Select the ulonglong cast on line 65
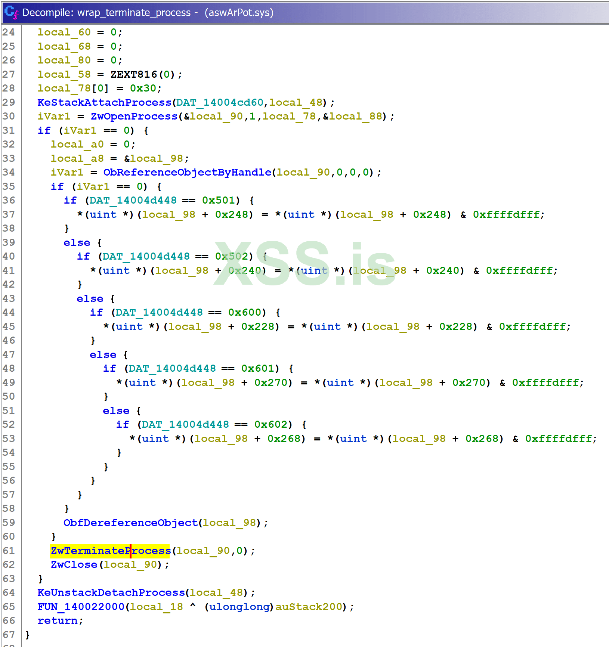This screenshot has height=647, width=609. [239, 607]
